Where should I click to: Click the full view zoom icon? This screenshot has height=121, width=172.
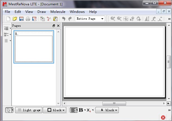click(126, 19)
